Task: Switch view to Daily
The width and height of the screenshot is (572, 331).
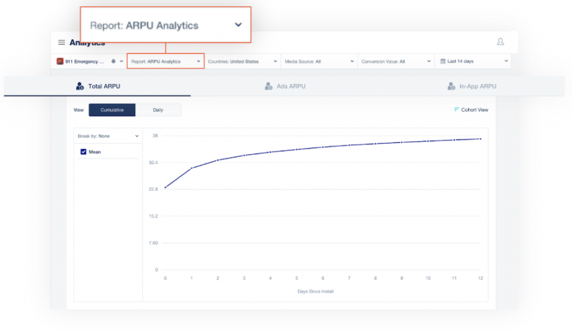Action: point(158,110)
